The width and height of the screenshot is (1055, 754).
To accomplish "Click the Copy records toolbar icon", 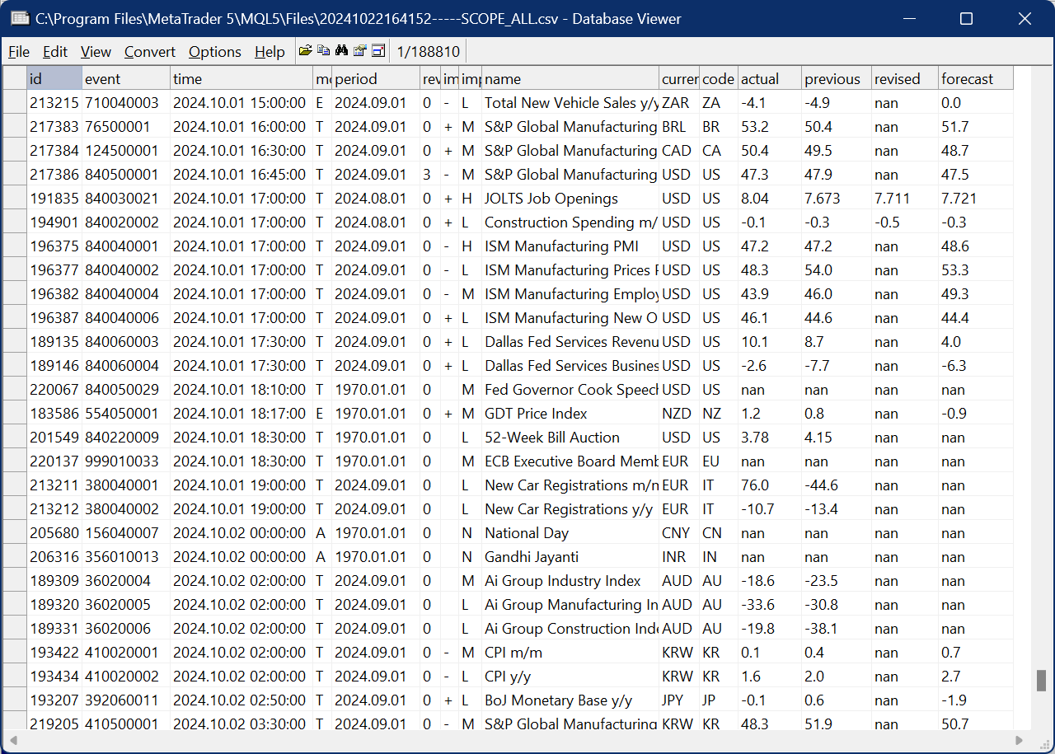I will pos(323,50).
